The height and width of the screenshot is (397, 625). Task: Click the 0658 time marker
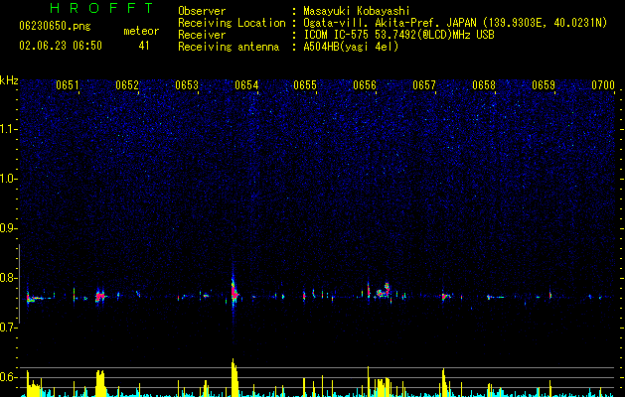click(x=484, y=85)
